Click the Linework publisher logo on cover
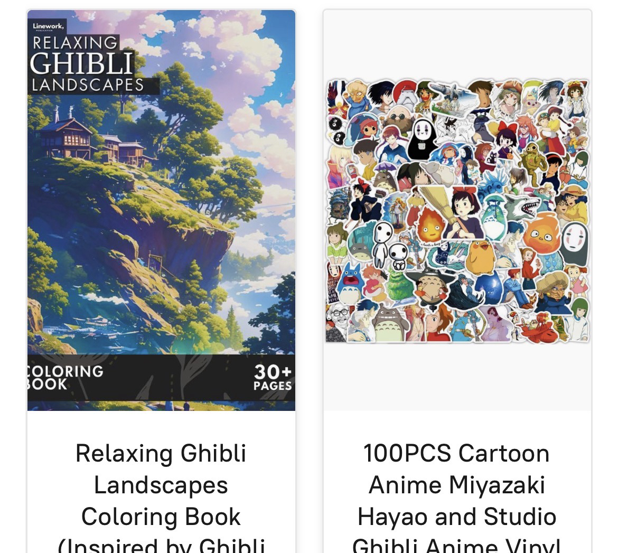 (x=48, y=26)
